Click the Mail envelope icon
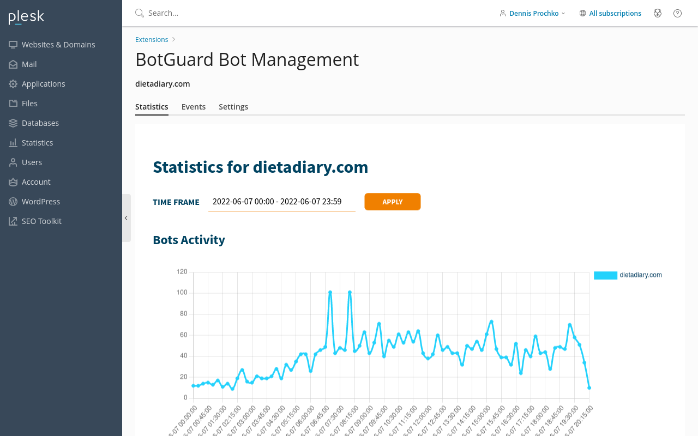The height and width of the screenshot is (436, 698). 13,64
